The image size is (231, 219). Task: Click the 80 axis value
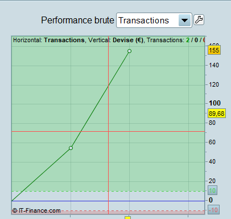(212, 123)
